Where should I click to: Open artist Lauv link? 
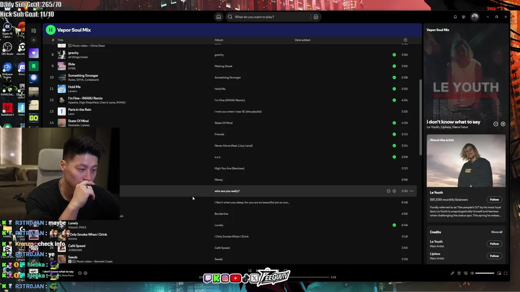[71, 114]
